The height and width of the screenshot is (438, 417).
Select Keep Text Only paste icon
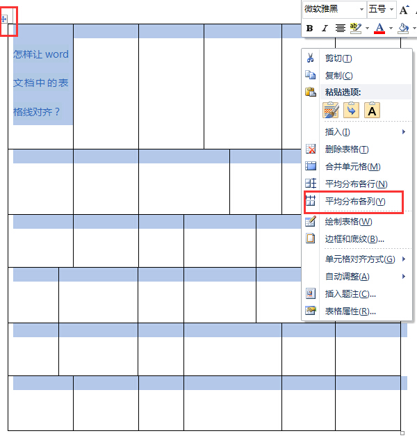tap(372, 110)
